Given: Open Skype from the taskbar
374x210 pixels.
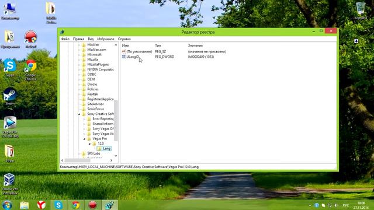Looking at the screenshot, I should 58,205.
